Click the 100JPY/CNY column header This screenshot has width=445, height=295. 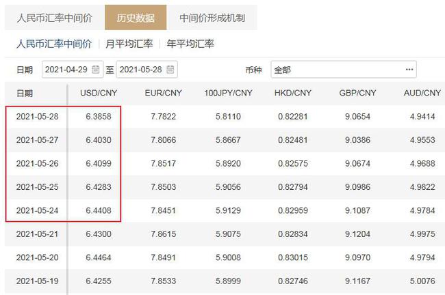pos(228,93)
